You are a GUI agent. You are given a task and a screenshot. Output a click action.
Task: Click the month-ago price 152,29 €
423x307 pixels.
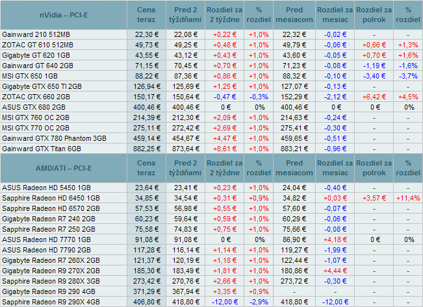[294, 97]
